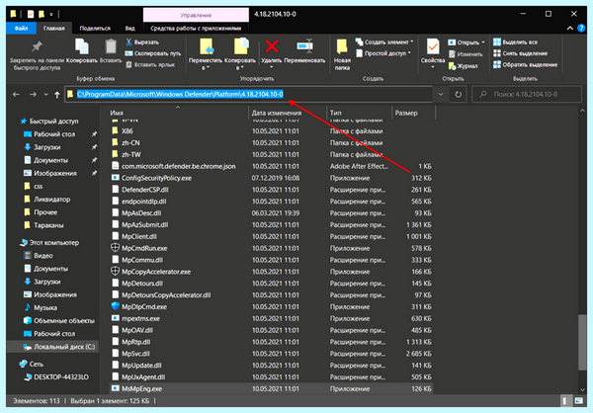Image resolution: width=593 pixels, height=413 pixels.
Task: Click the Rename icon
Action: coord(304,46)
